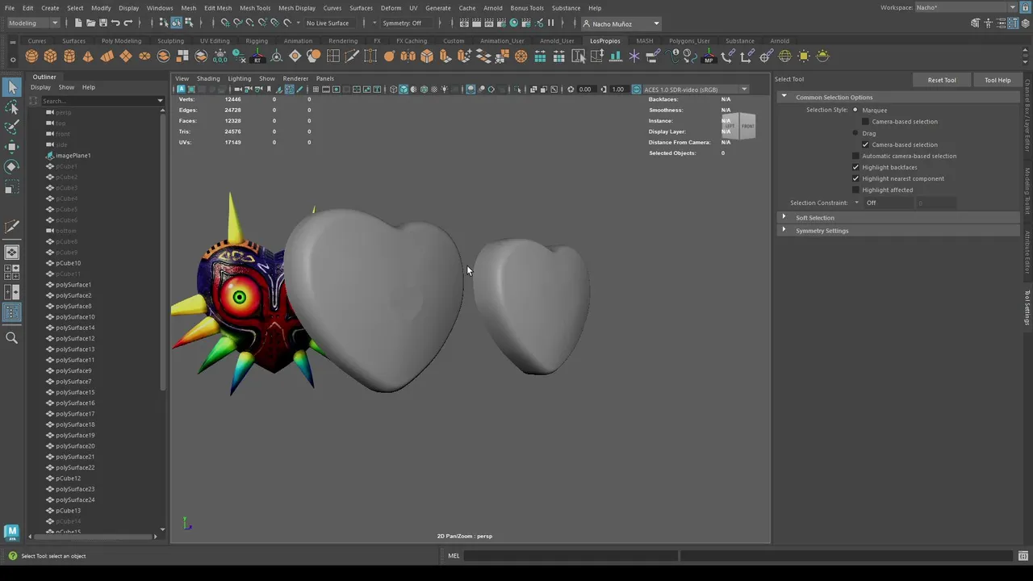Expand the Symmetry Settings section
This screenshot has width=1033, height=581.
click(822, 231)
